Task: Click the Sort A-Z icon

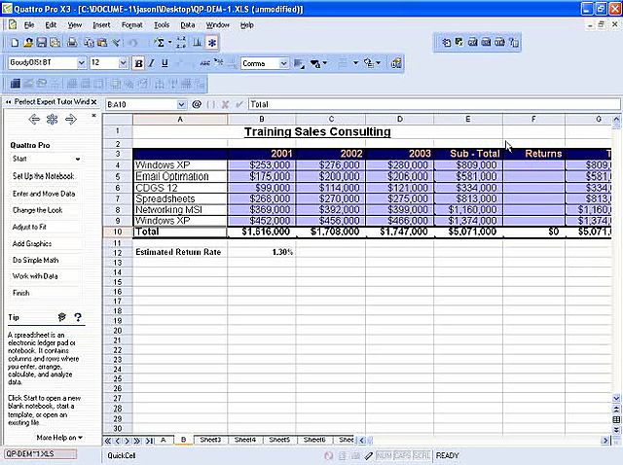Action: pos(181,43)
